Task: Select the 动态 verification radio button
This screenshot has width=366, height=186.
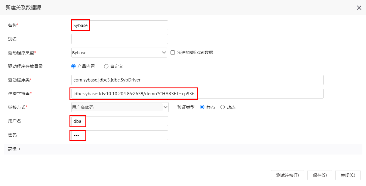Action: (x=223, y=107)
